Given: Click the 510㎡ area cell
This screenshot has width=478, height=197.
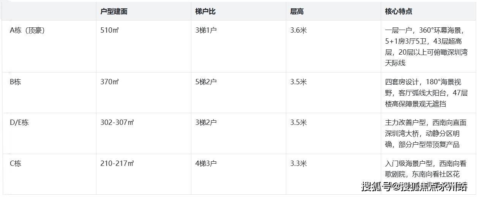Looking at the screenshot, I should (110, 30).
